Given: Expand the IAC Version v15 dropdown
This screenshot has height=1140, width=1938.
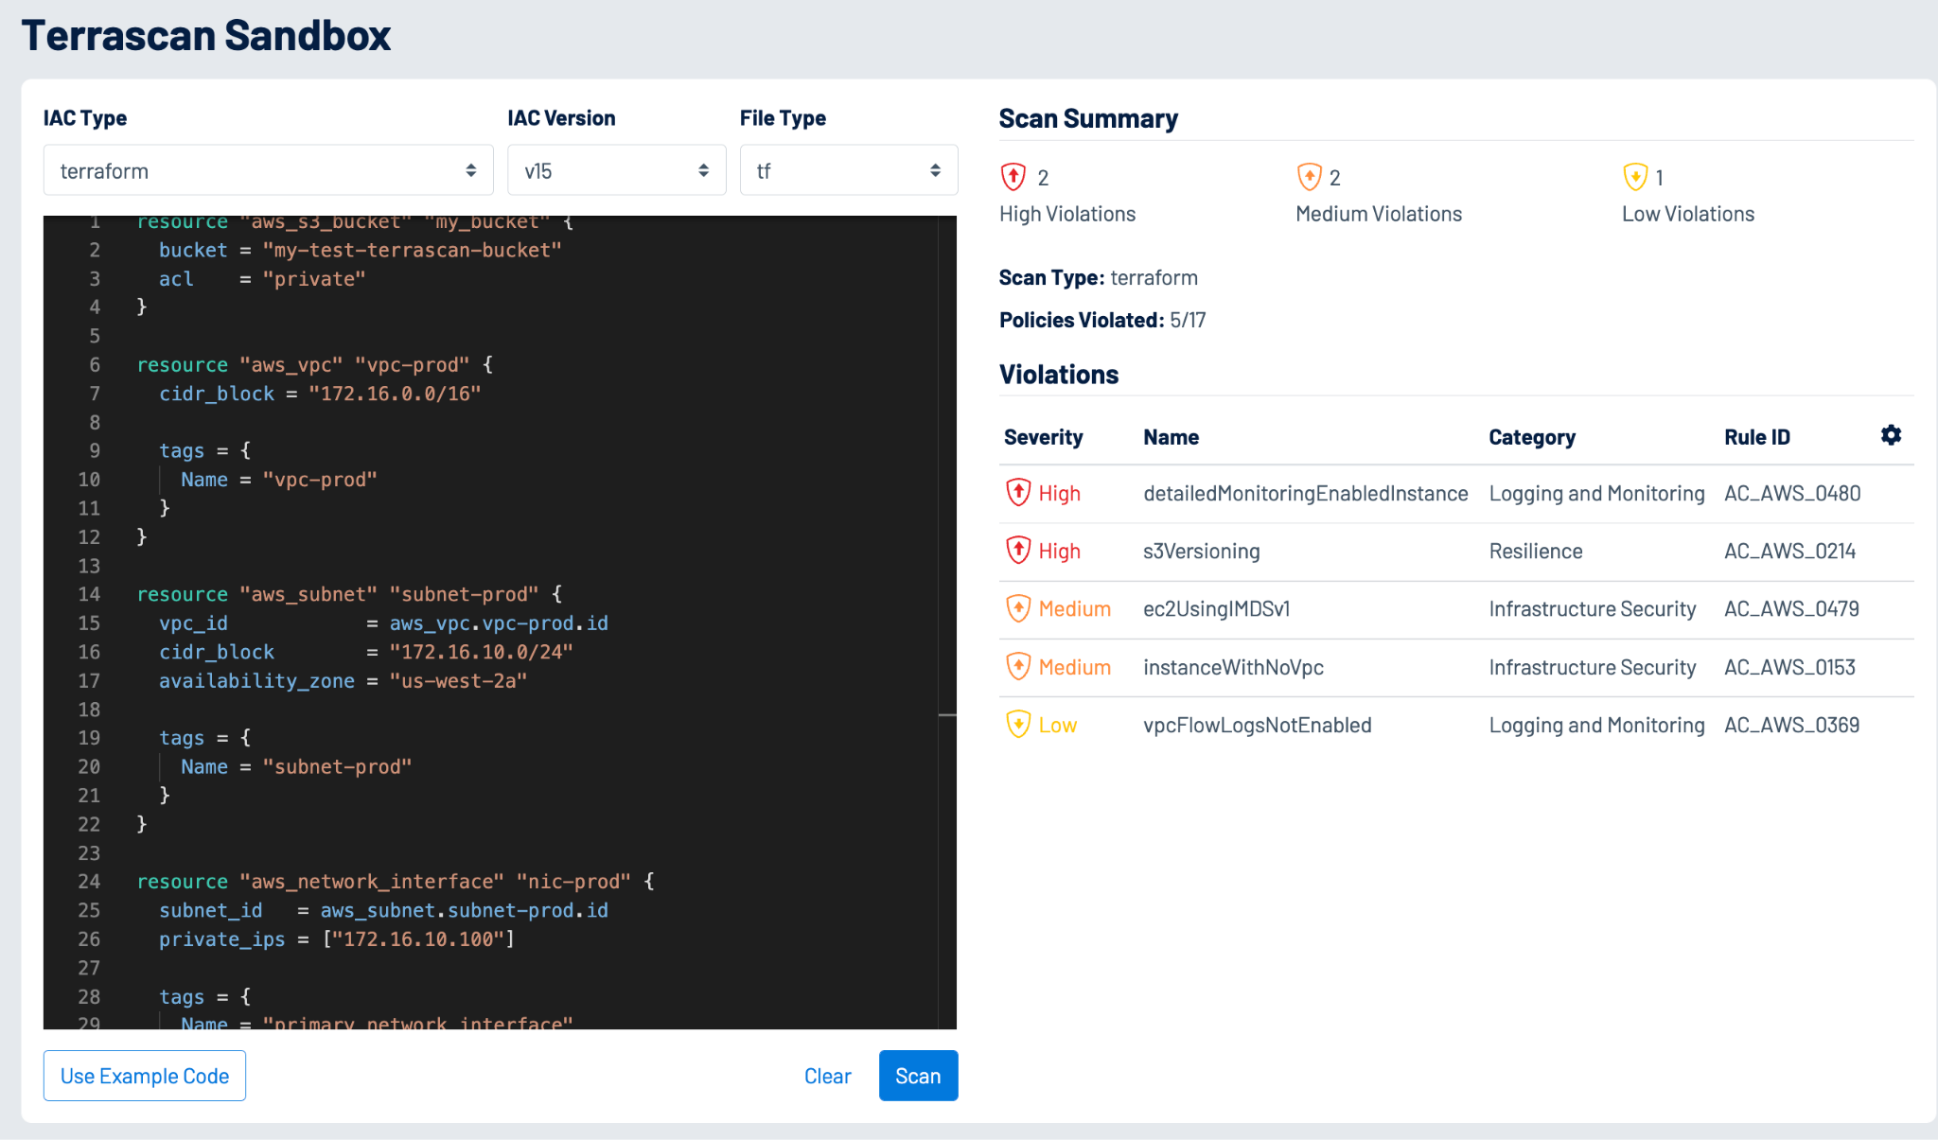Looking at the screenshot, I should pyautogui.click(x=616, y=170).
